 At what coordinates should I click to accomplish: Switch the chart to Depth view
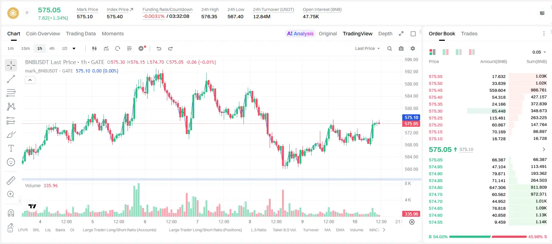tap(385, 34)
